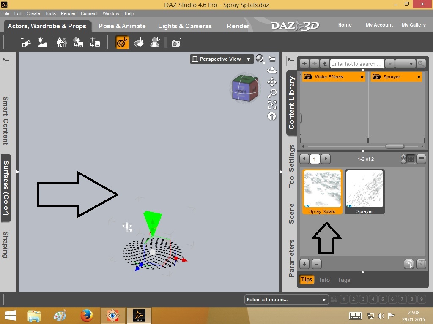The height and width of the screenshot is (324, 433).
Task: Open the Parameters side tab
Action: pyautogui.click(x=291, y=258)
